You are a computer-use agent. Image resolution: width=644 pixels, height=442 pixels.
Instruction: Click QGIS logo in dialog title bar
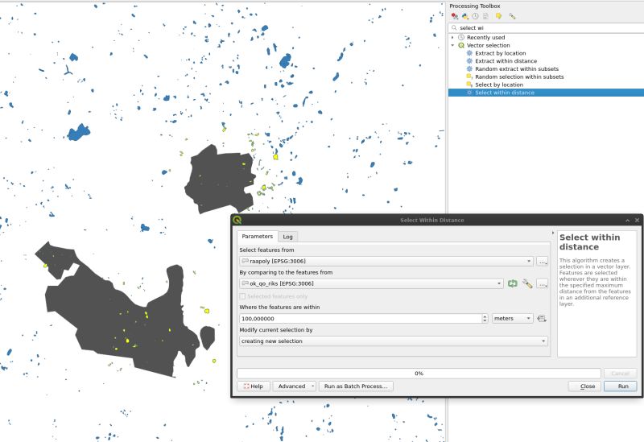(237, 220)
